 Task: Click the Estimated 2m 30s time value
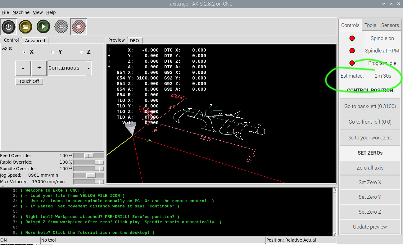coord(383,76)
